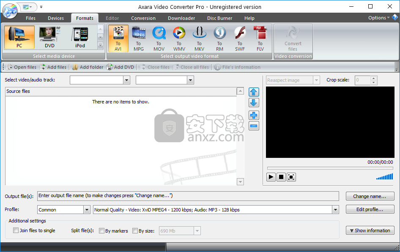The width and height of the screenshot is (400, 252).
Task: Open the quick access toolbar dropdown
Action: (41, 7)
